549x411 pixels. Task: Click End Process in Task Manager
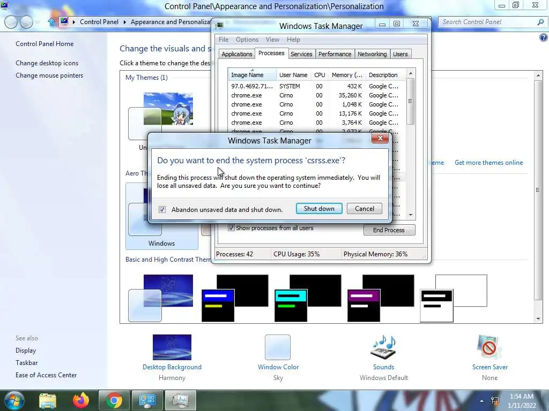(x=389, y=230)
